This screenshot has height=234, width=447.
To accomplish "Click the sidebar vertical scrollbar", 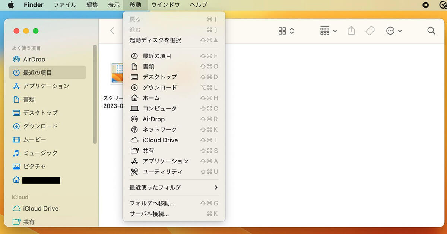I will (95, 94).
